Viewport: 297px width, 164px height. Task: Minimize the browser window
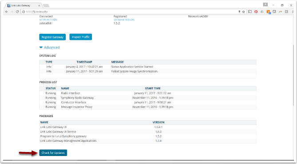pos(273,5)
